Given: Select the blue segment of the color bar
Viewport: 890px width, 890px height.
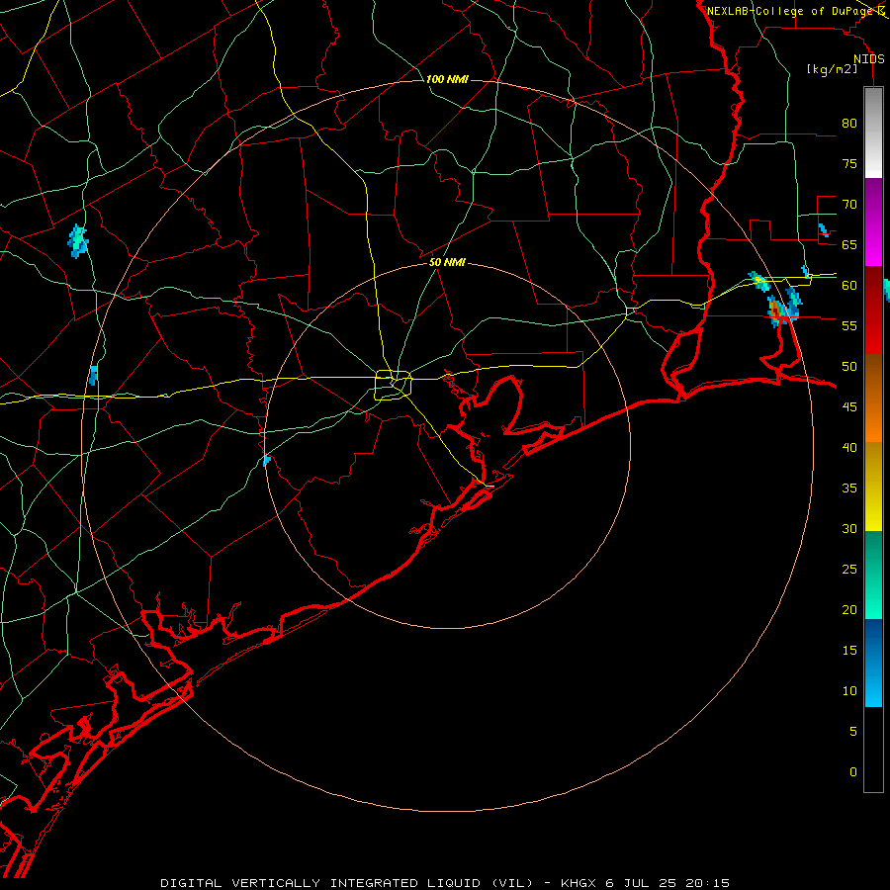Looking at the screenshot, I should 873,663.
